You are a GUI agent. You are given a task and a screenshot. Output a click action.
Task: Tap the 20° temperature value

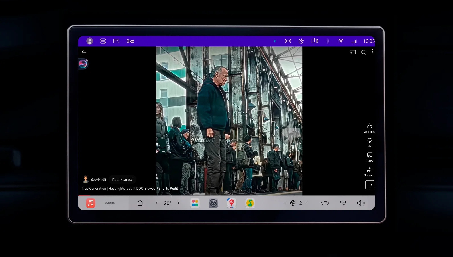(168, 203)
